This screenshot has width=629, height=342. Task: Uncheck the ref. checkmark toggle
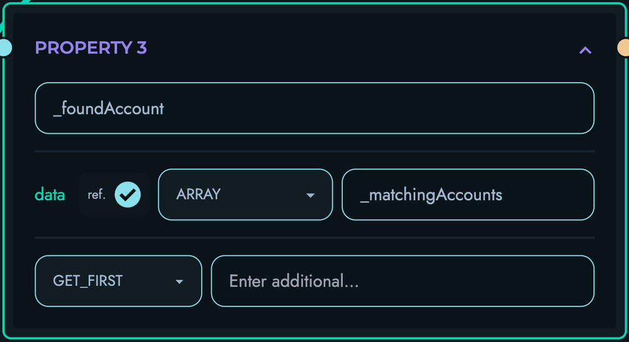128,194
